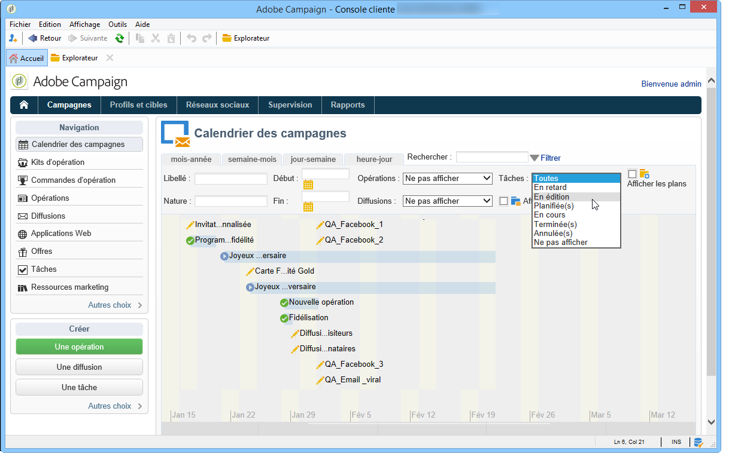
Task: Click the paste clipboard icon
Action: [x=171, y=38]
